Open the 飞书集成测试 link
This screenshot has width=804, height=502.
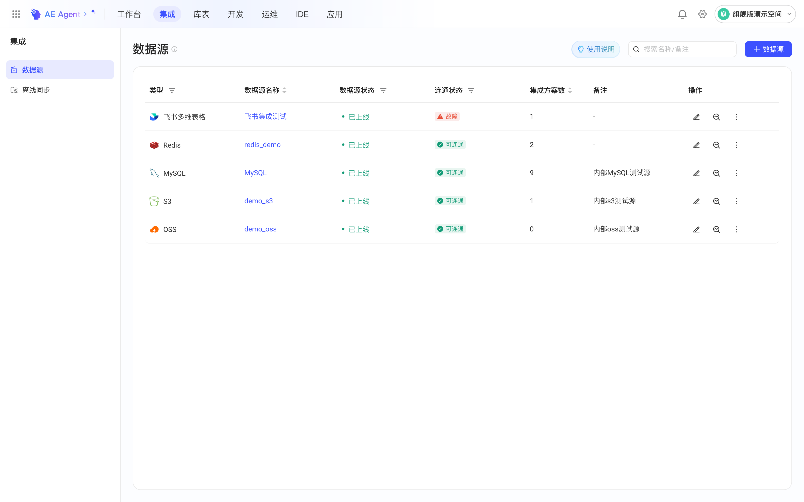click(265, 116)
